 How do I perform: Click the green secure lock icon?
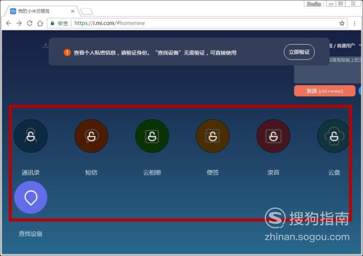[x=52, y=23]
